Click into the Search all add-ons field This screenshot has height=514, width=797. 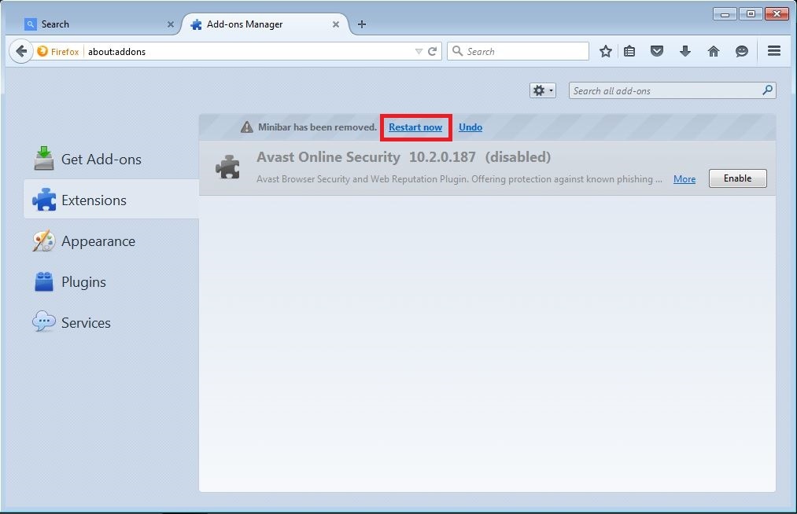pyautogui.click(x=672, y=90)
